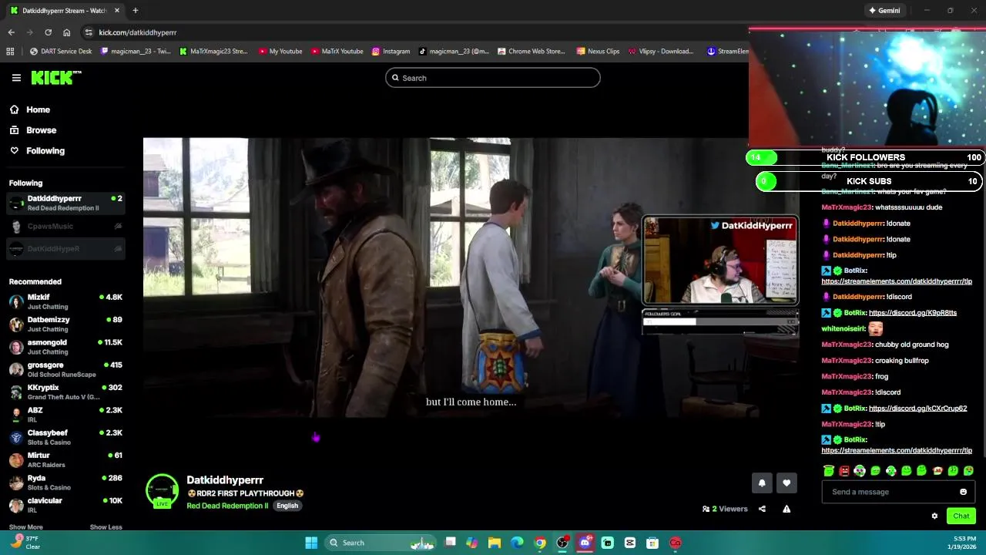Open recommended channel ABZ
The image size is (986, 555).
tap(65, 415)
